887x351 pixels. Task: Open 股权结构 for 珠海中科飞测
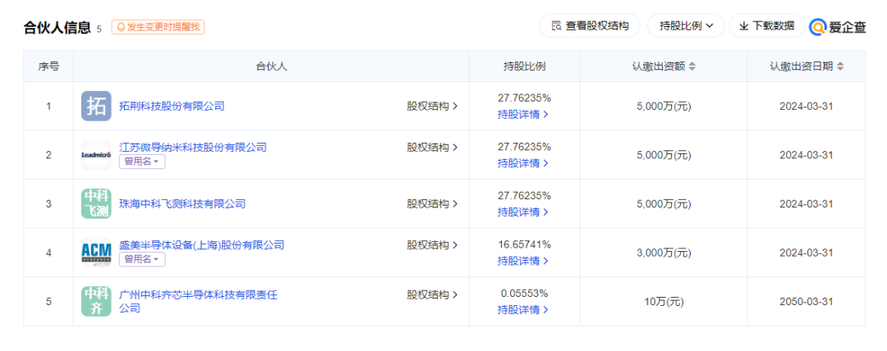432,203
